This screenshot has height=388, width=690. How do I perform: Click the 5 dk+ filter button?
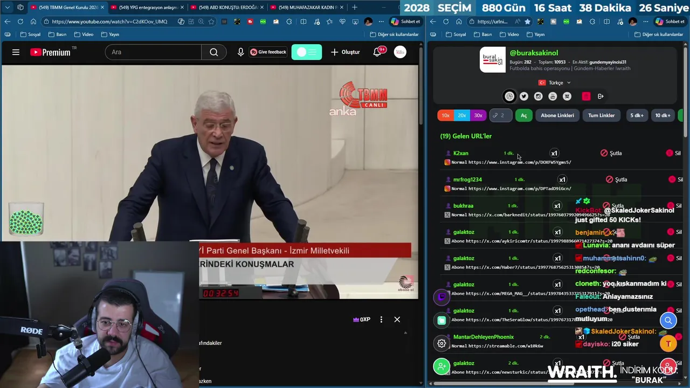coord(637,115)
